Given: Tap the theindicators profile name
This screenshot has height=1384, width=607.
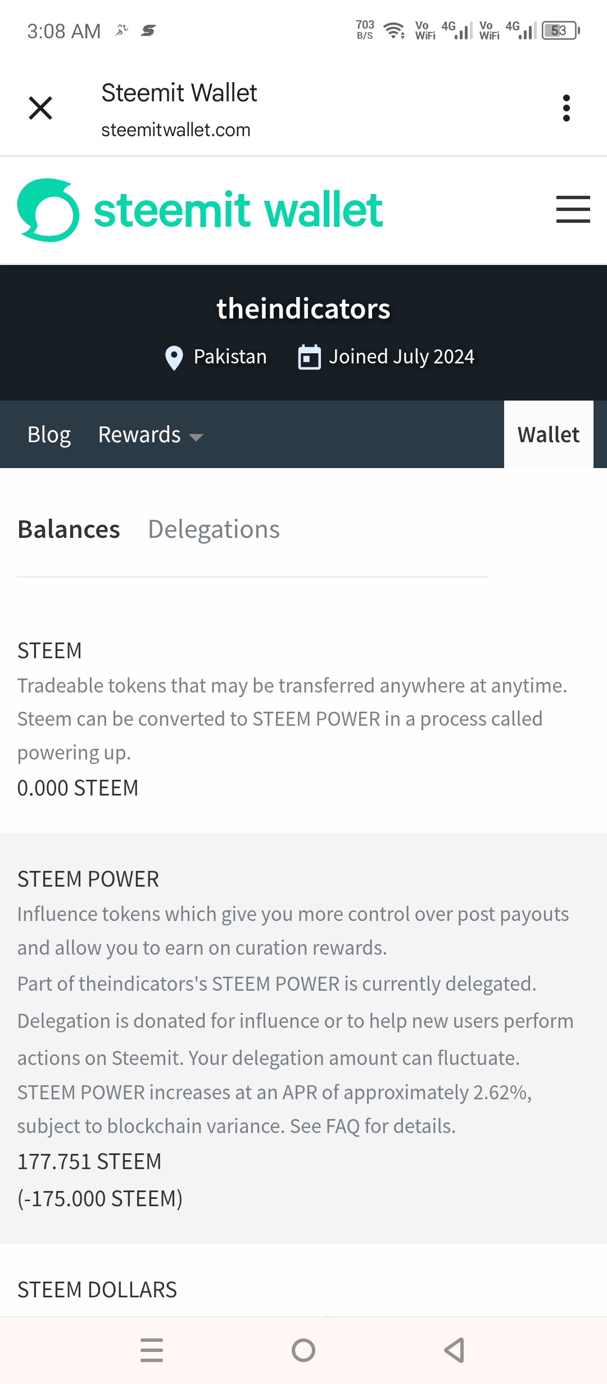Looking at the screenshot, I should 303,309.
